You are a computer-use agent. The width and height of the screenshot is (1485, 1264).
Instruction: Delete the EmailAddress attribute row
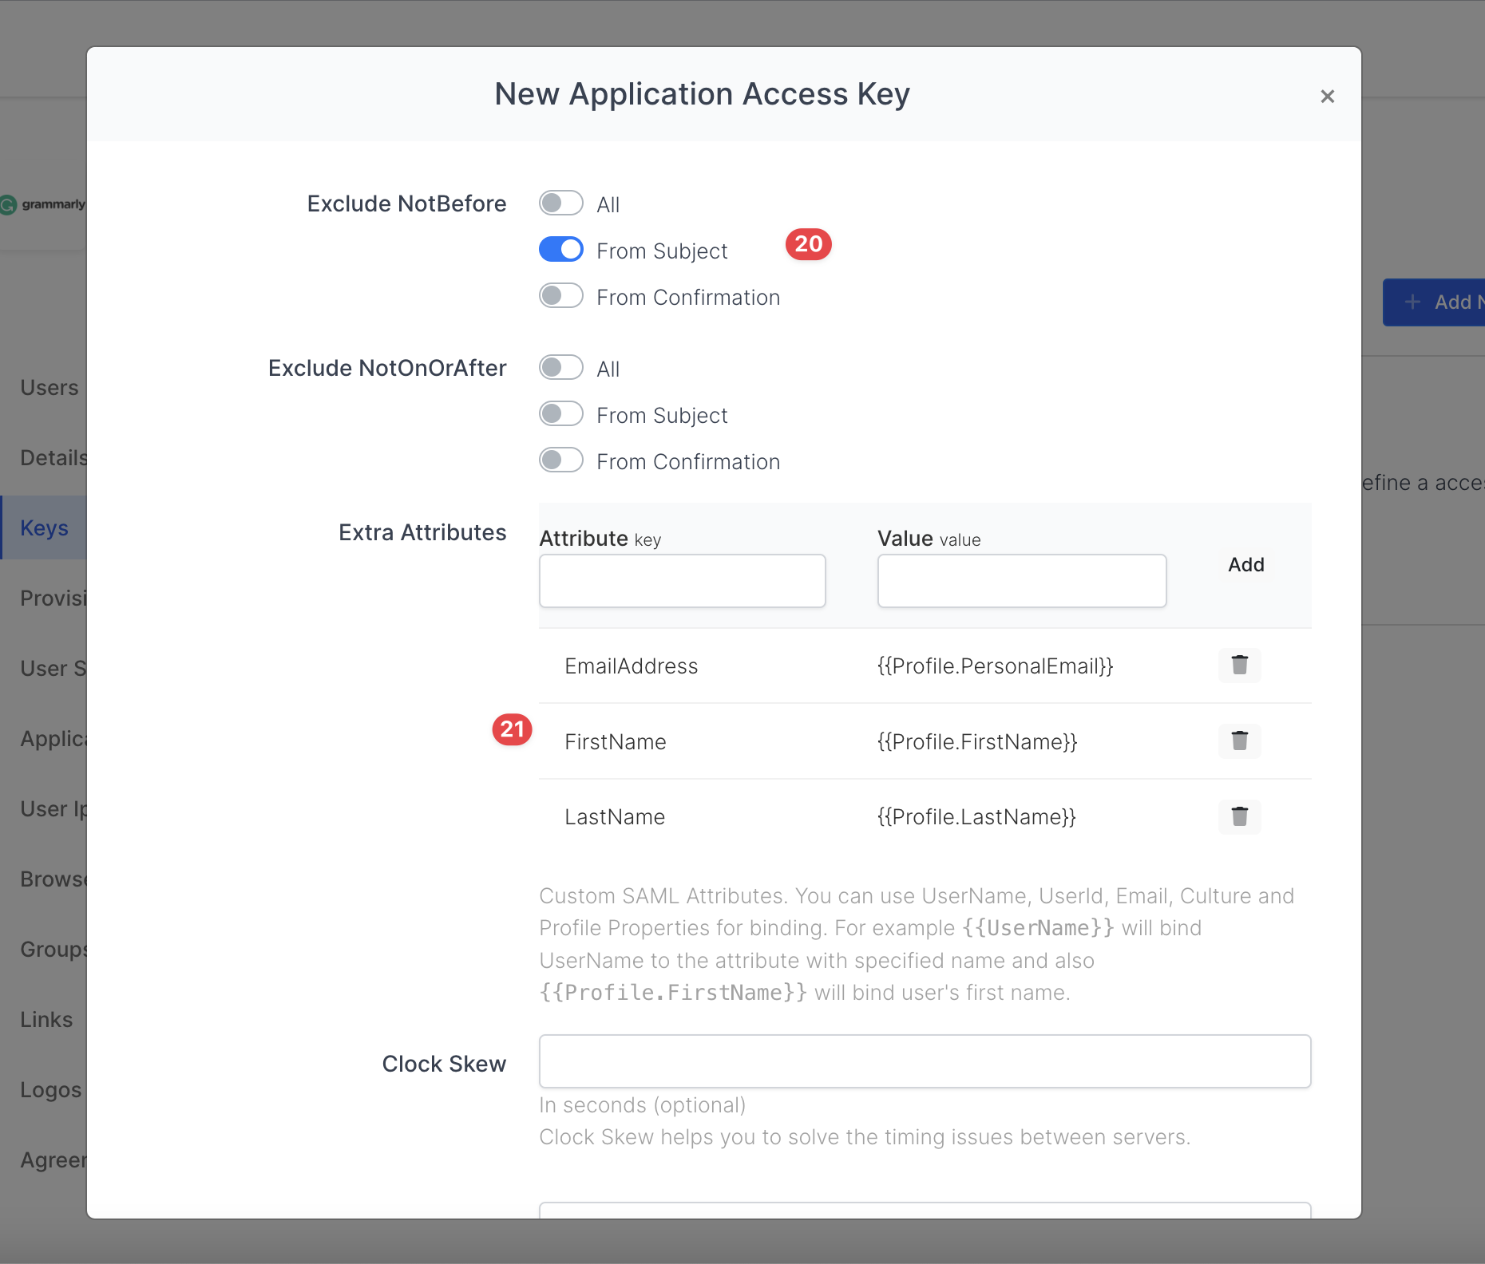pos(1239,666)
